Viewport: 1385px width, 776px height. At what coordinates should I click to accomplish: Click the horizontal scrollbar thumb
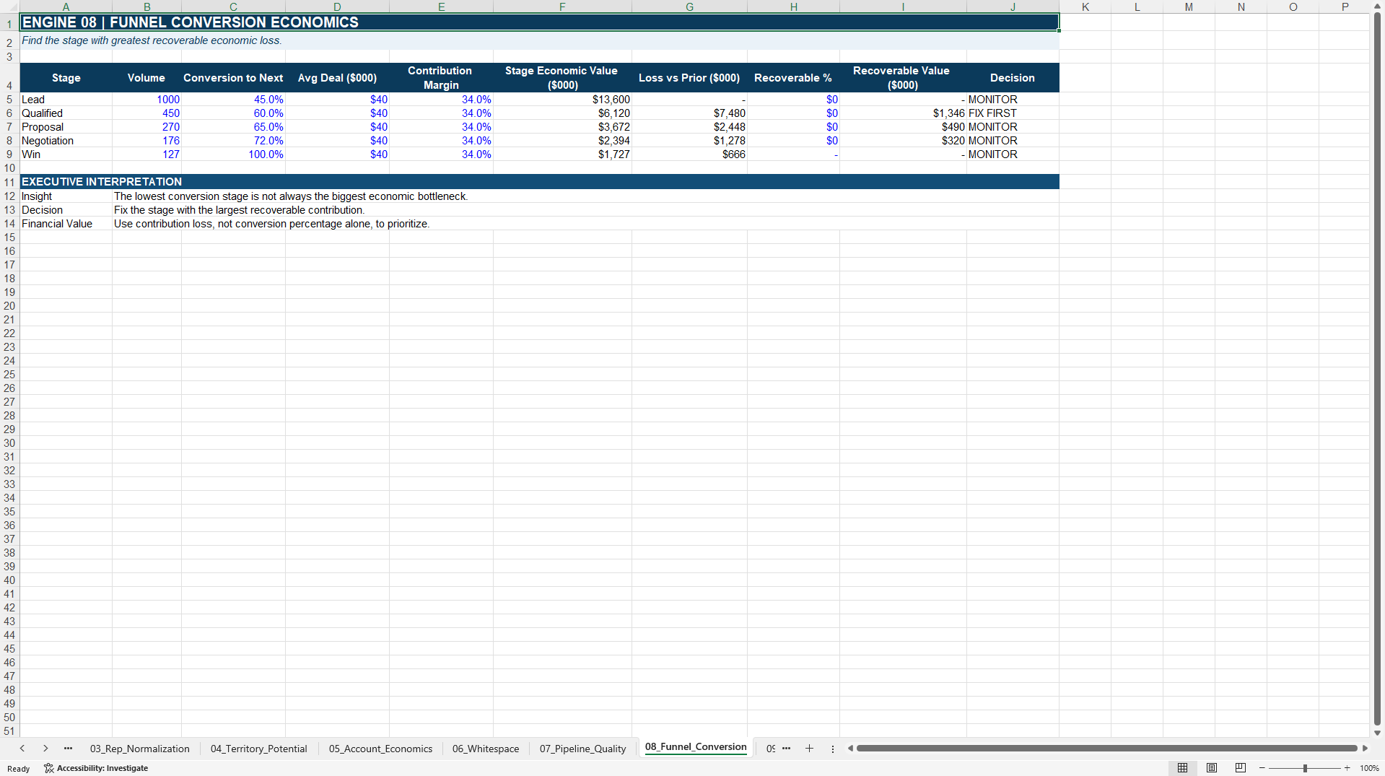point(1106,749)
